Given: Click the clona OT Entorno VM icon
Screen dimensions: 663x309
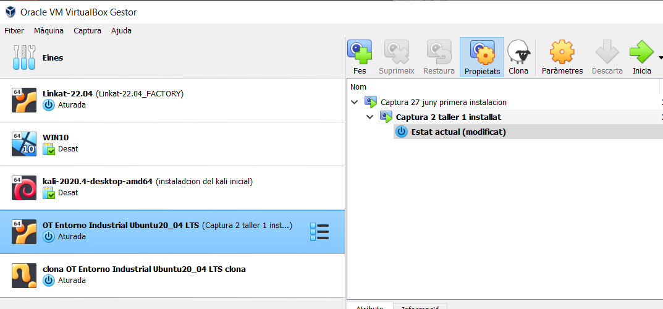Looking at the screenshot, I should click(24, 276).
